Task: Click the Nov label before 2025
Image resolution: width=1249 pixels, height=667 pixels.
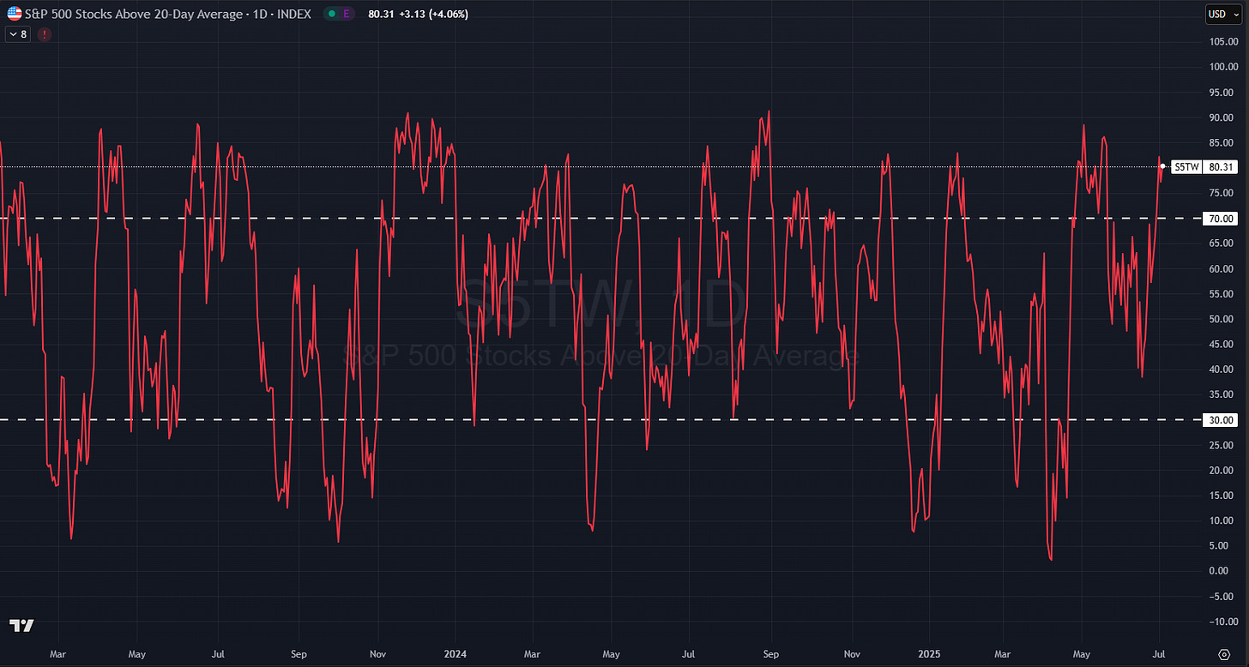Action: click(x=853, y=653)
